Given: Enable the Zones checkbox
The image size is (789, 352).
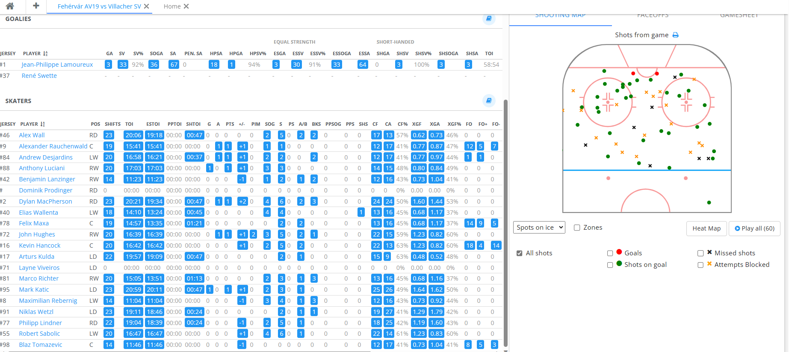Looking at the screenshot, I should [577, 228].
